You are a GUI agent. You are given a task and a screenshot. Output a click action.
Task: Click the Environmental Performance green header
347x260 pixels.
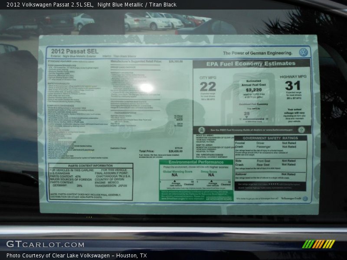coord(196,162)
